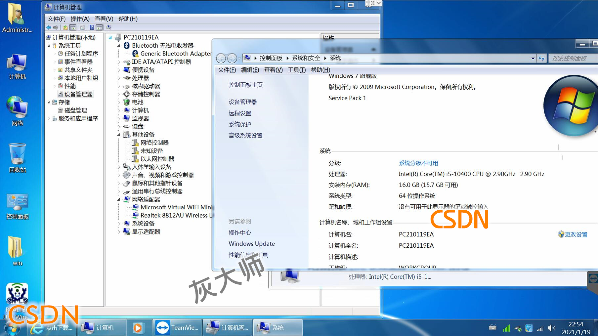Click the Up one level folder icon
The image size is (598, 336).
[x=65, y=27]
